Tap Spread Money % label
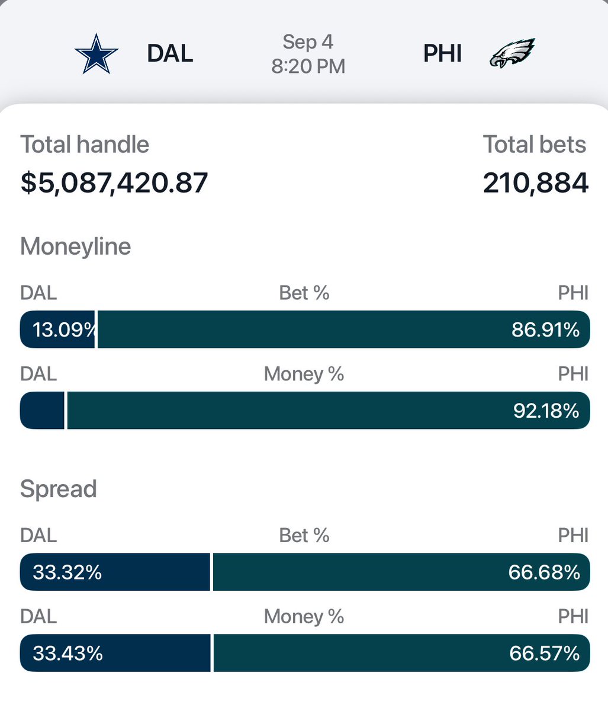The image size is (608, 711). [x=304, y=616]
